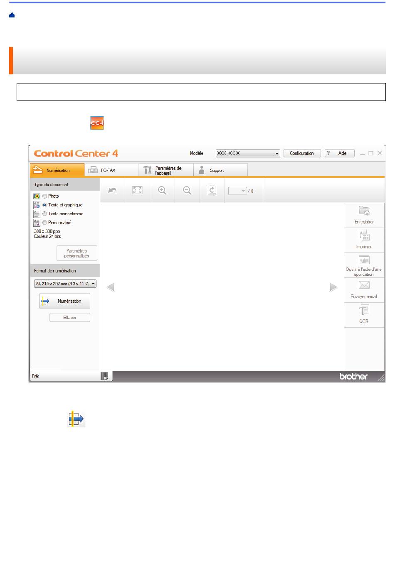Click Ouvrir à l'aide d'une application
Screen dimensions: 395x576
pos(364,265)
